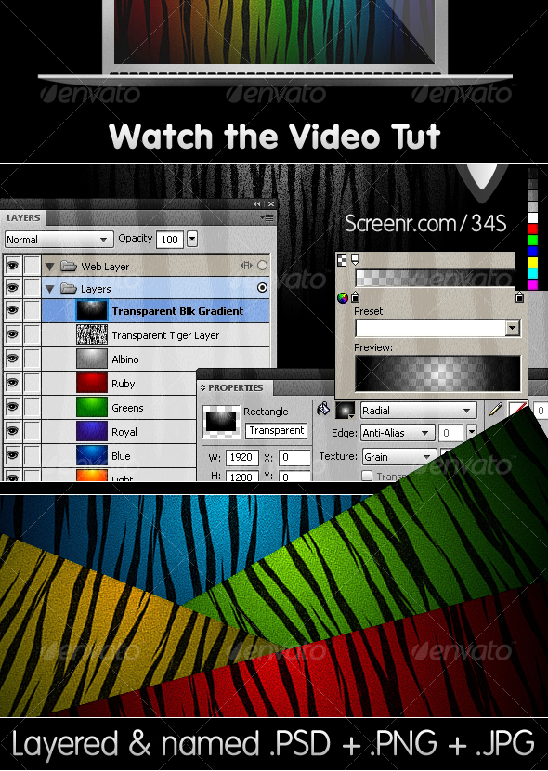Click the Albino layer thumbnail
Image resolution: width=548 pixels, height=771 pixels.
[x=91, y=359]
